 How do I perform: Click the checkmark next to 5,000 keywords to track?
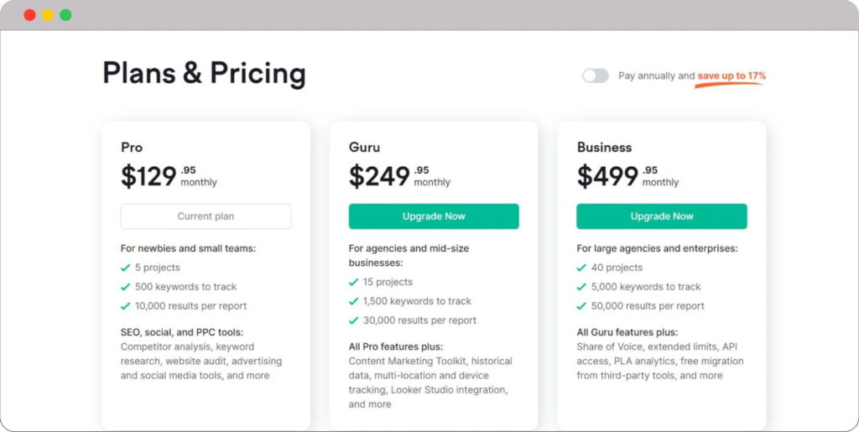[581, 287]
